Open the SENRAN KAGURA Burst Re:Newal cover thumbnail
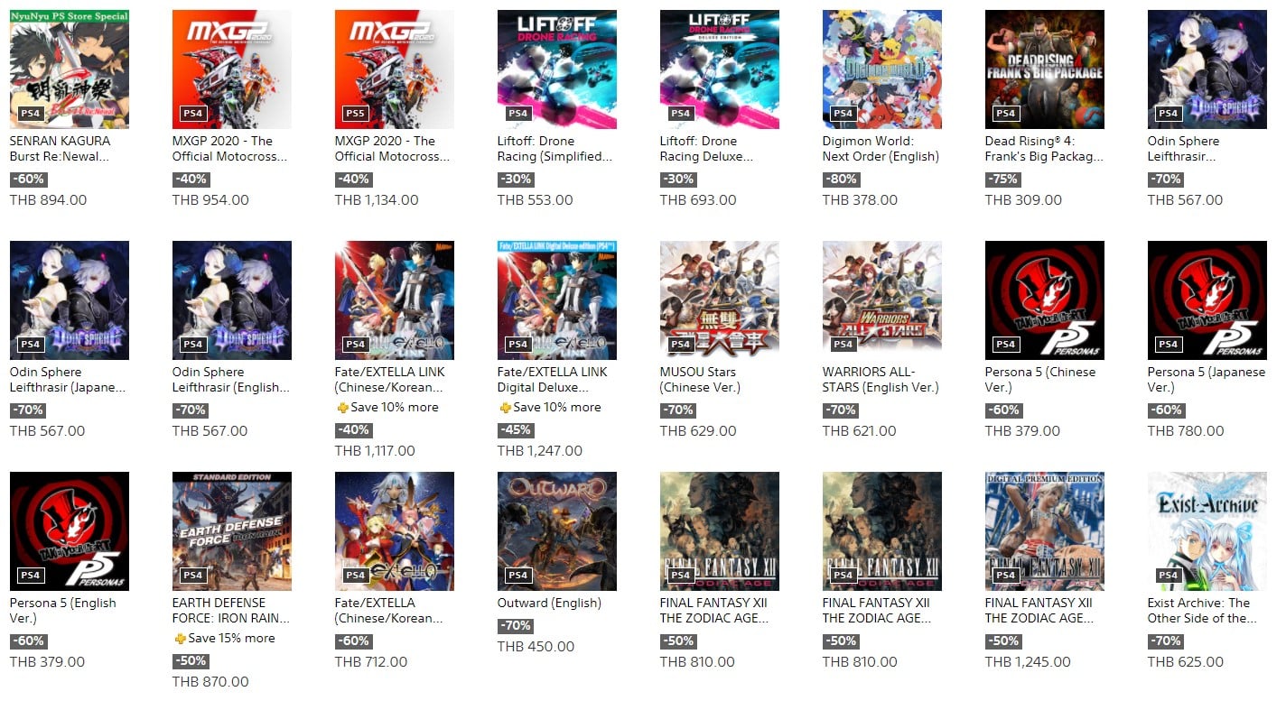The height and width of the screenshot is (719, 1286). 70,69
